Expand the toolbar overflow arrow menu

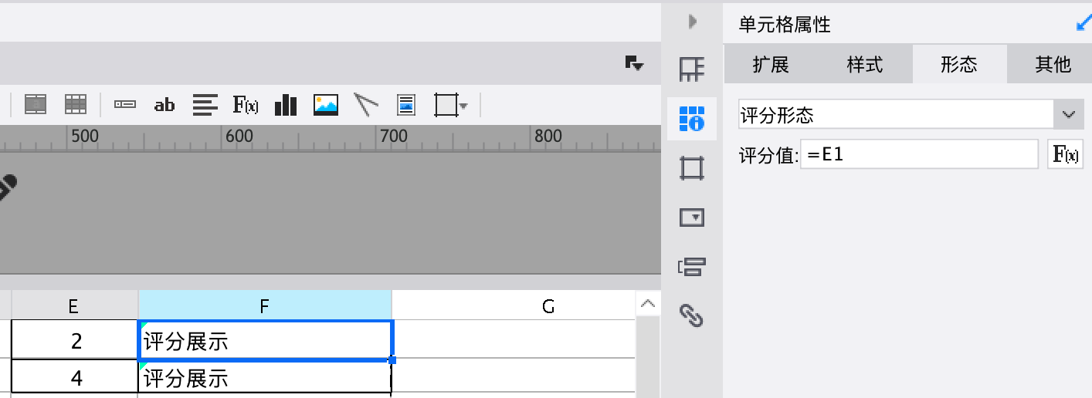[x=634, y=63]
